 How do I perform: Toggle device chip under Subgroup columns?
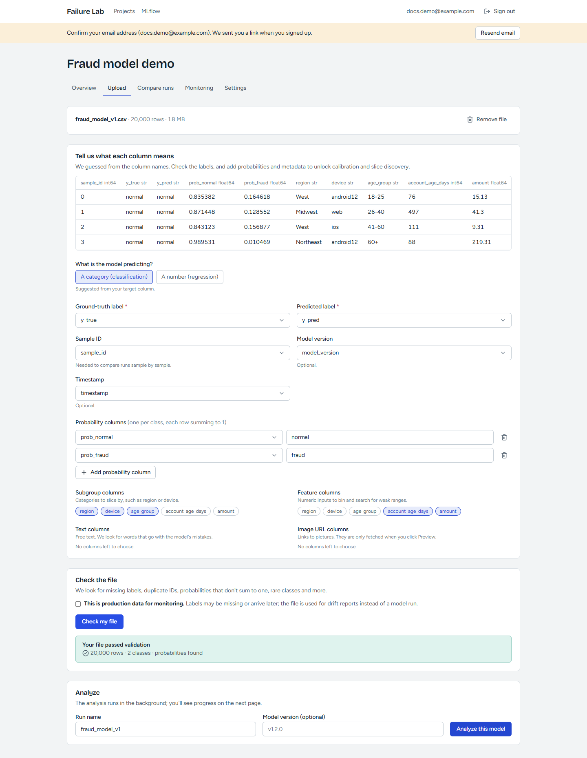click(113, 511)
